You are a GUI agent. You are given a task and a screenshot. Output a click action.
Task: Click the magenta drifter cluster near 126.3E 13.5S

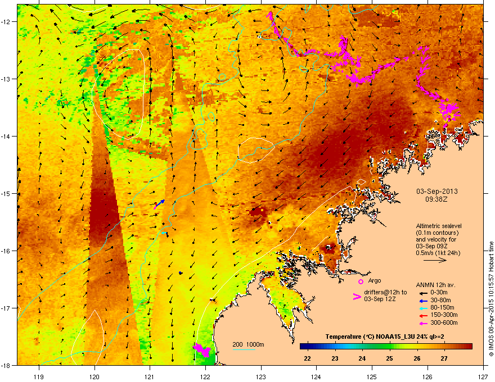coord(448,111)
